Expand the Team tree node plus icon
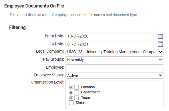This screenshot has height=111, width=169. click(x=71, y=98)
